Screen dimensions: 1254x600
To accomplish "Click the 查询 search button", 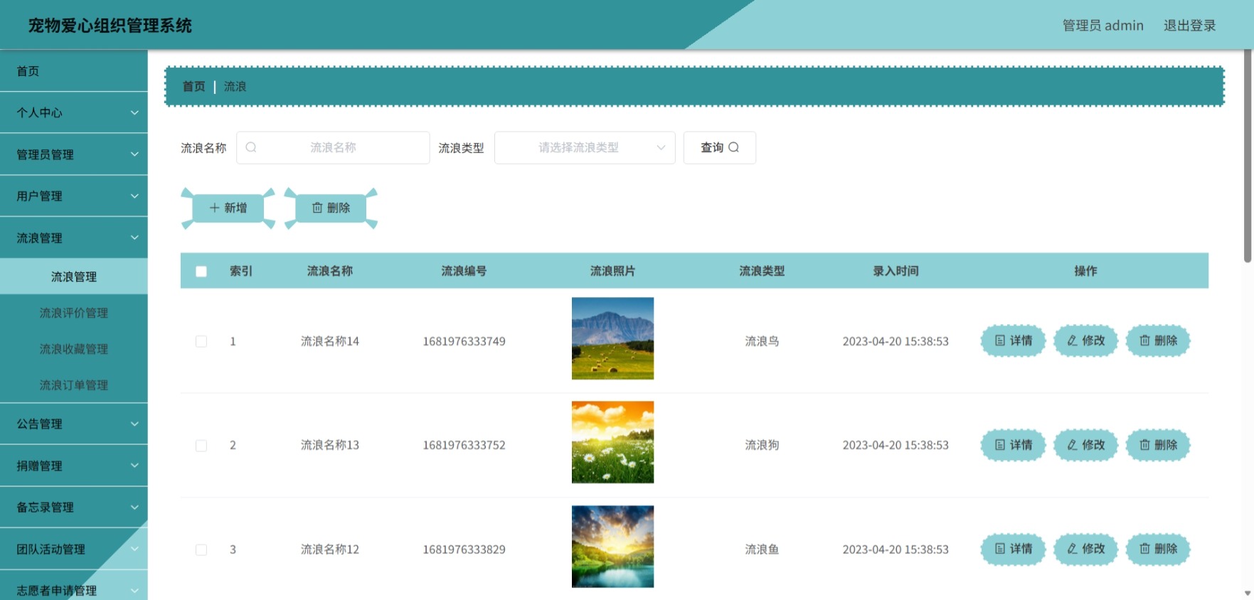I will 720,147.
